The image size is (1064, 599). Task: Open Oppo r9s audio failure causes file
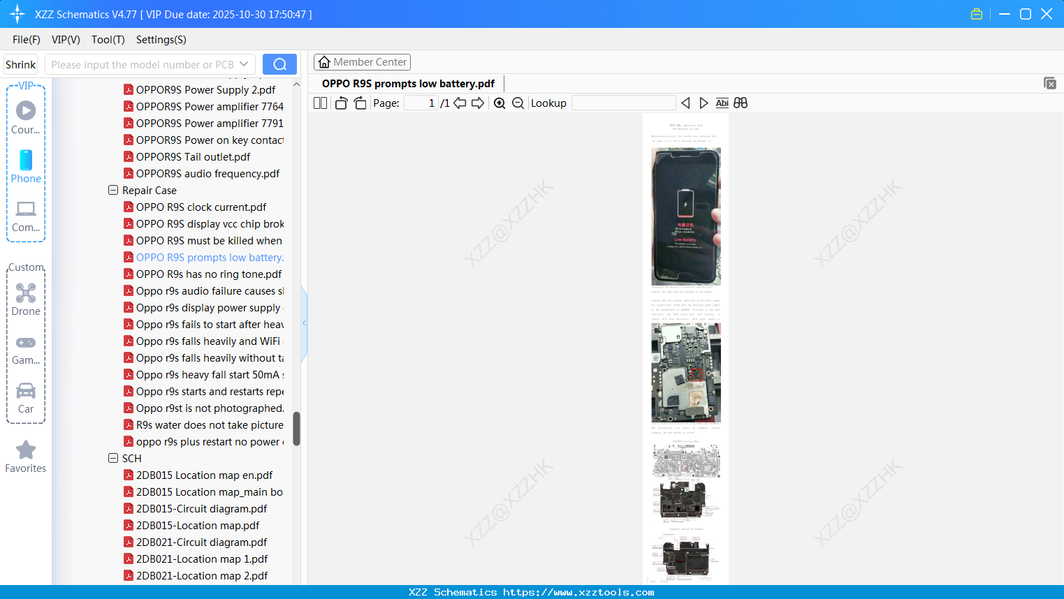click(x=203, y=290)
